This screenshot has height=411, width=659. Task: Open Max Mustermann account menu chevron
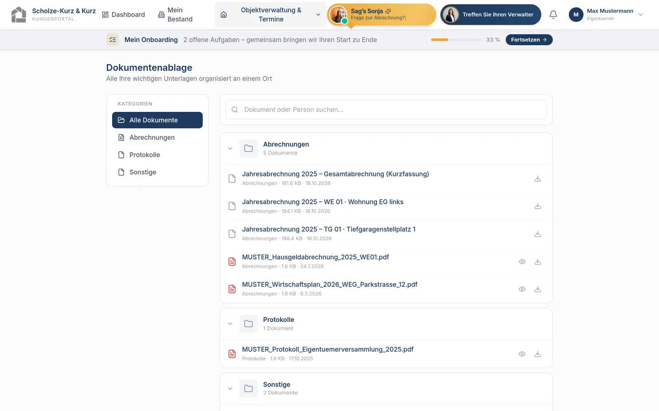click(x=640, y=15)
